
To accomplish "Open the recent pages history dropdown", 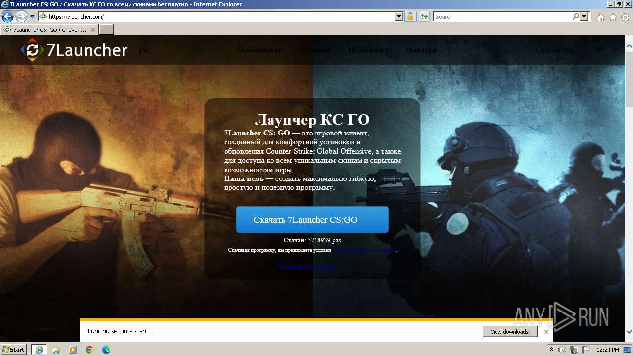I will tap(33, 17).
